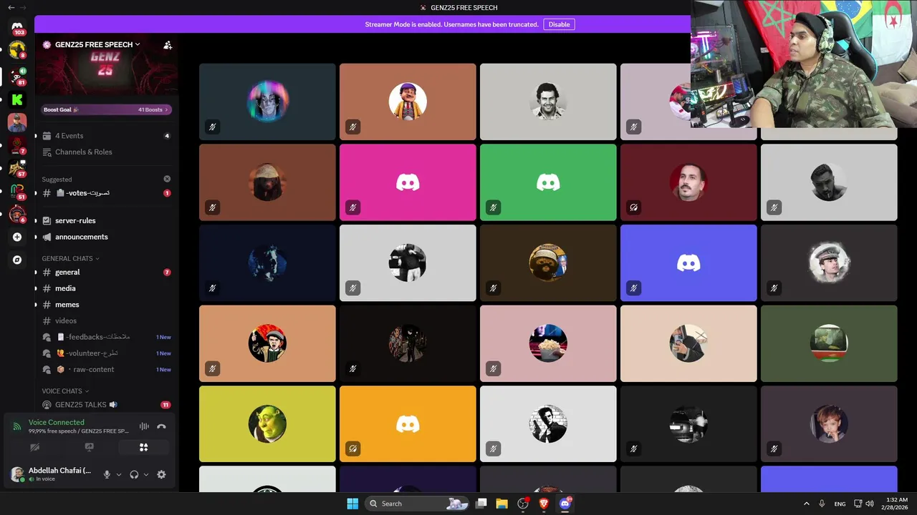
Task: Click the Voice Connected status text
Action: pyautogui.click(x=57, y=422)
